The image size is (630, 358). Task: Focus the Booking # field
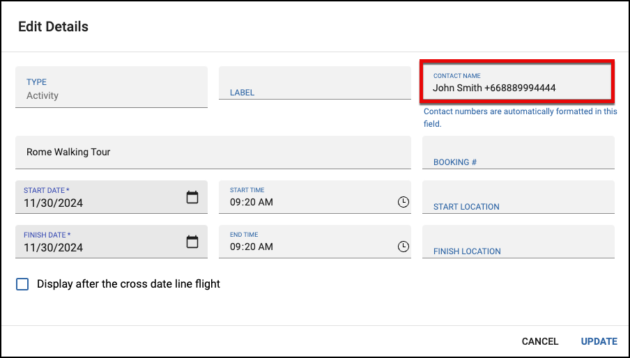pos(518,153)
